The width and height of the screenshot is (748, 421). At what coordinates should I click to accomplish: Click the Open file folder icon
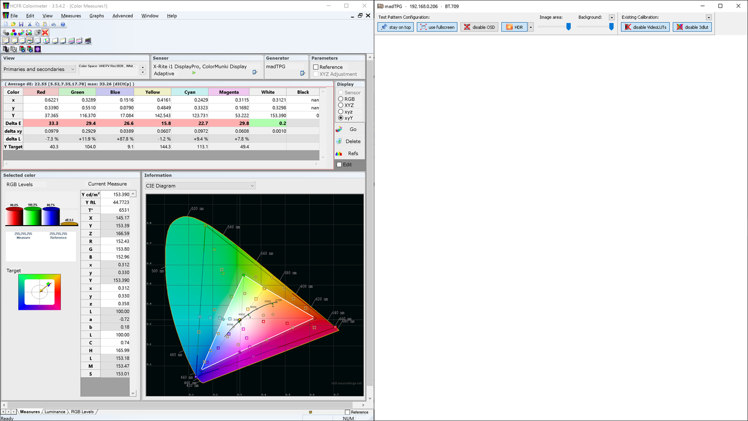click(13, 24)
